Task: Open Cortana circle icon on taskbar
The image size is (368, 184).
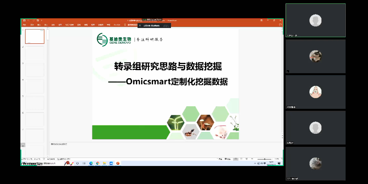Action: 77,163
